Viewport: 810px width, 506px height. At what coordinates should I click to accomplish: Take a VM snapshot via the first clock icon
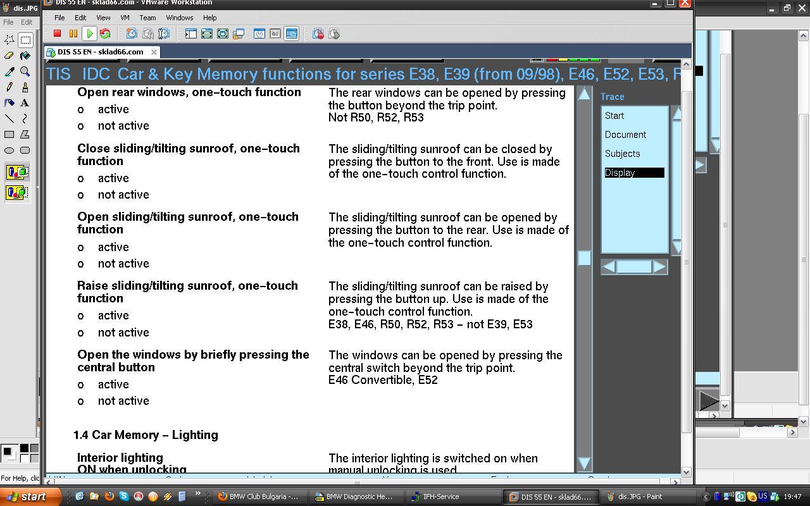[132, 34]
